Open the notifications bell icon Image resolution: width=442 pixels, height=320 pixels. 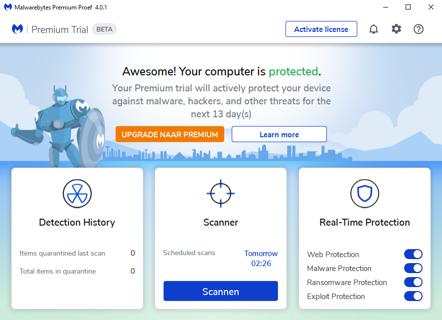[x=374, y=29]
